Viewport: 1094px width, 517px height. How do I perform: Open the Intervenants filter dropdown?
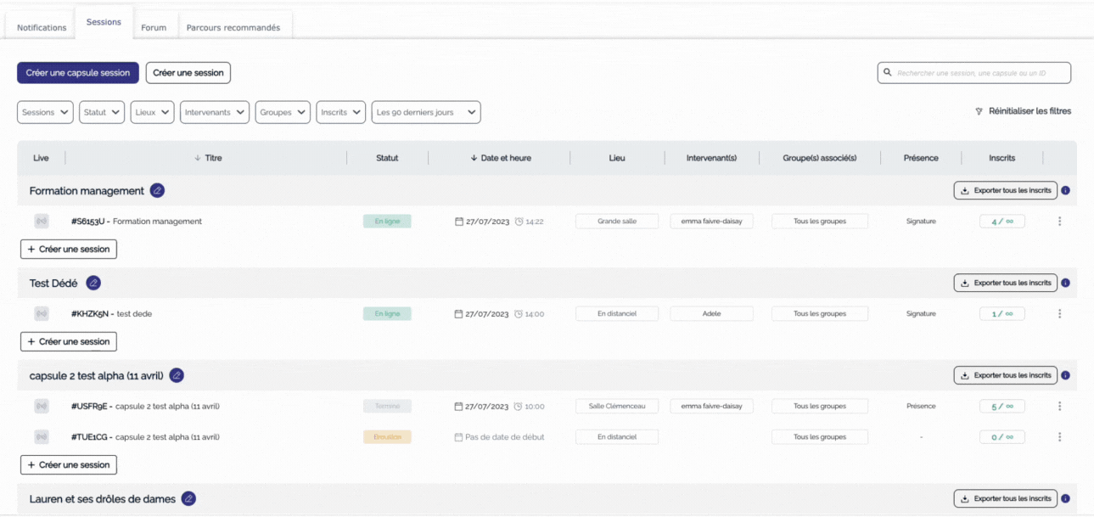point(215,112)
